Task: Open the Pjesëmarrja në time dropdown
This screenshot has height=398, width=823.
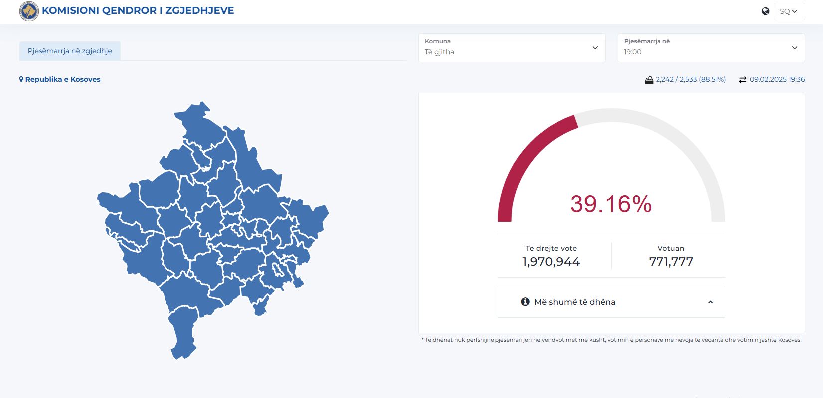Action: click(x=710, y=48)
